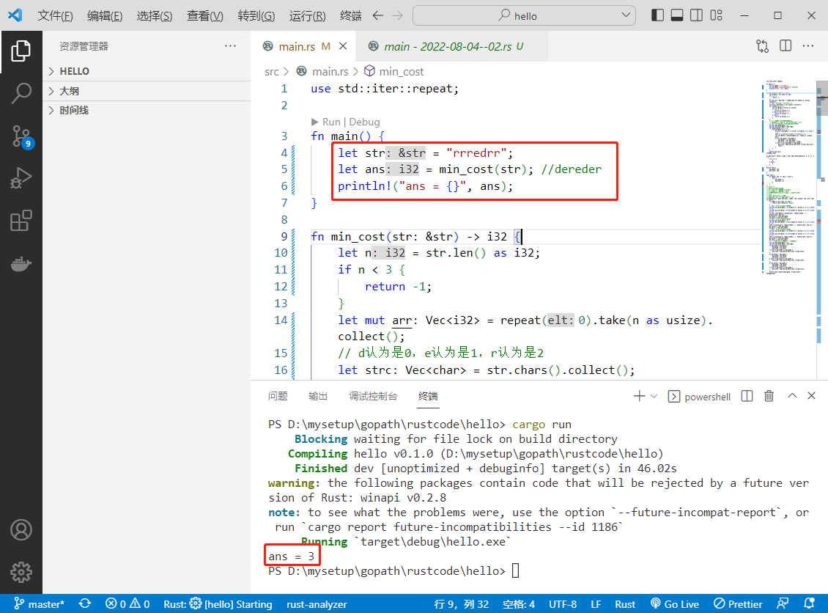Open the command center dropdown arrow
The image size is (828, 613).
[x=626, y=15]
